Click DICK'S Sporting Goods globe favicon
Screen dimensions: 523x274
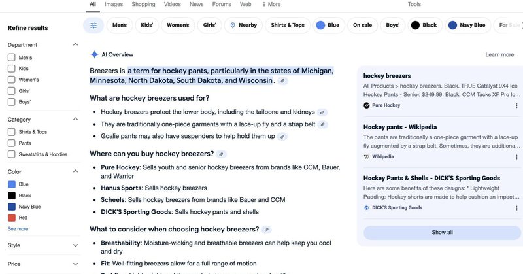(367, 207)
